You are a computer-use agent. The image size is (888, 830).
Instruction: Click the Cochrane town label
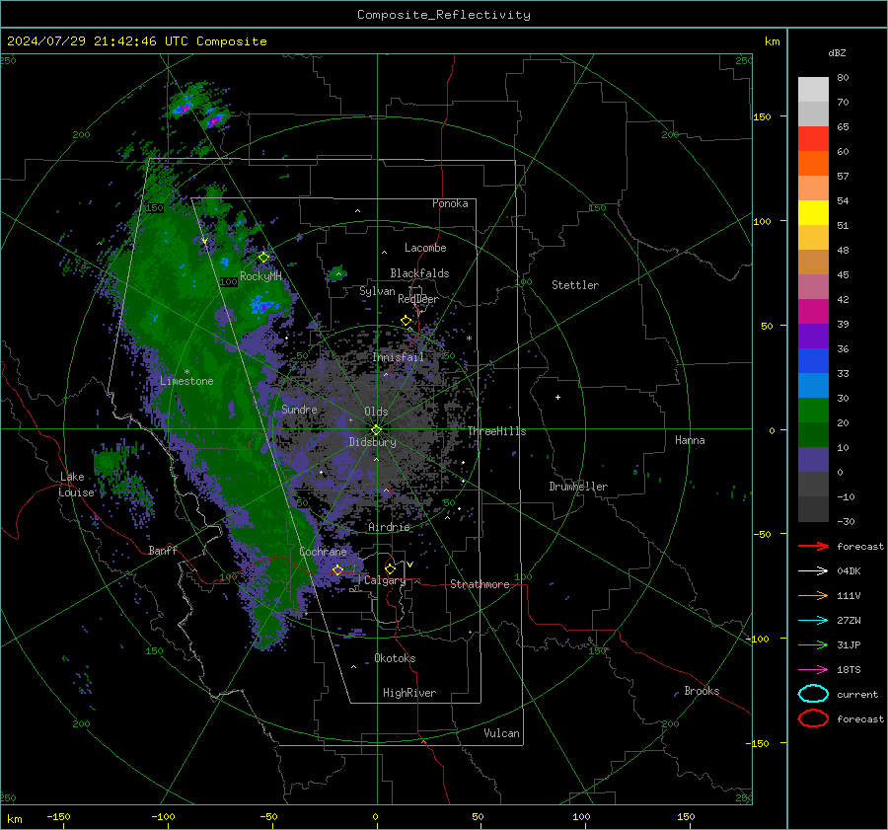pos(323,552)
